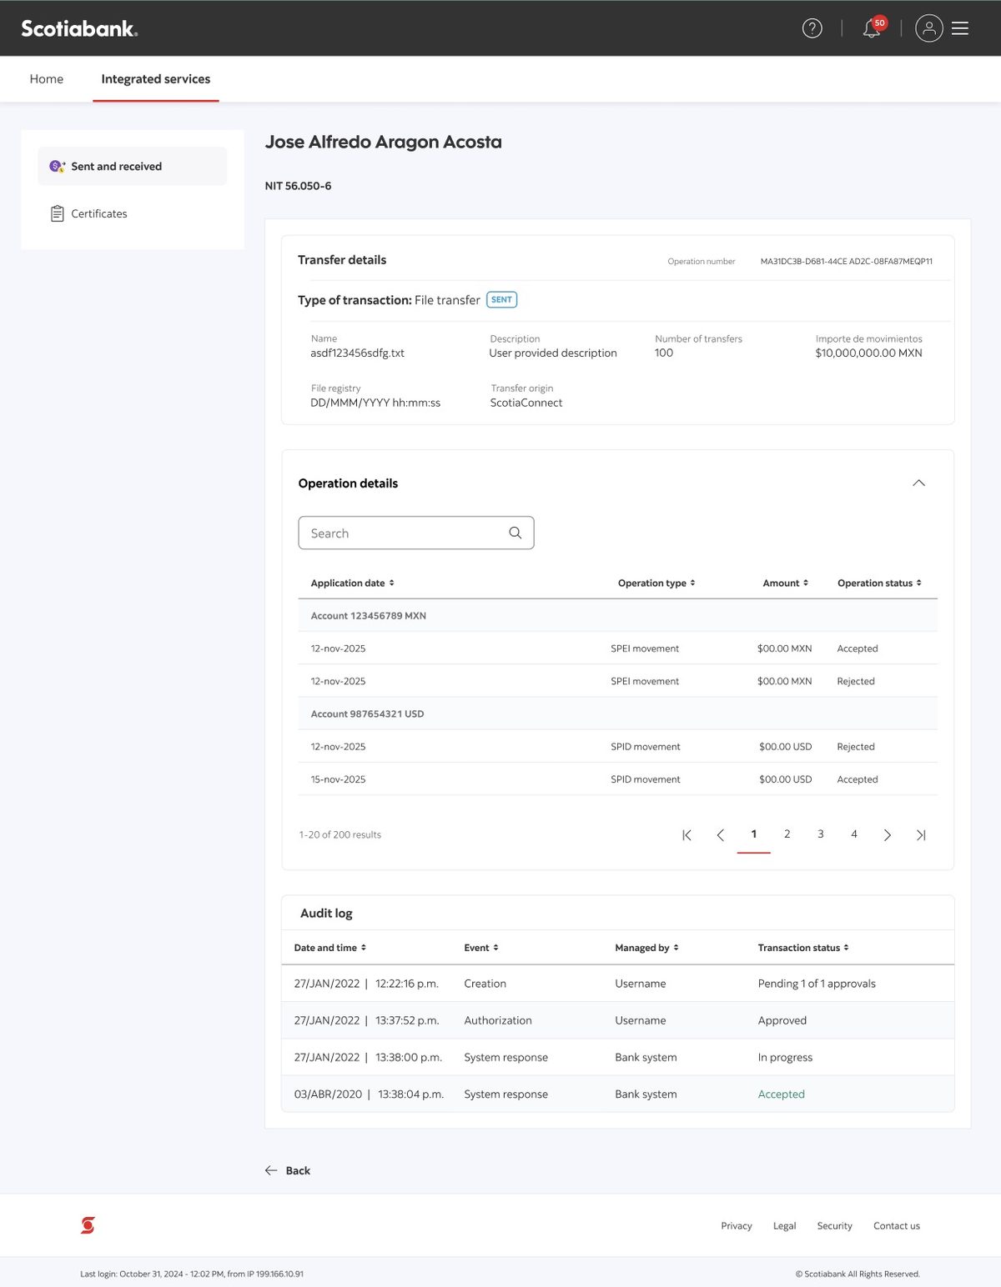Click the magnifier icon in Search box
The image size is (1001, 1287).
click(x=516, y=533)
